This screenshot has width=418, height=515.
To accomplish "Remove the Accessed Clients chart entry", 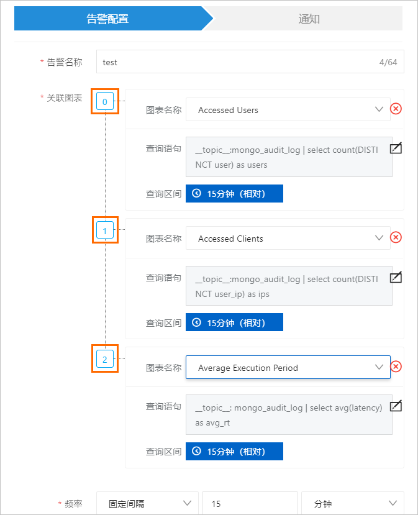I will (x=396, y=237).
